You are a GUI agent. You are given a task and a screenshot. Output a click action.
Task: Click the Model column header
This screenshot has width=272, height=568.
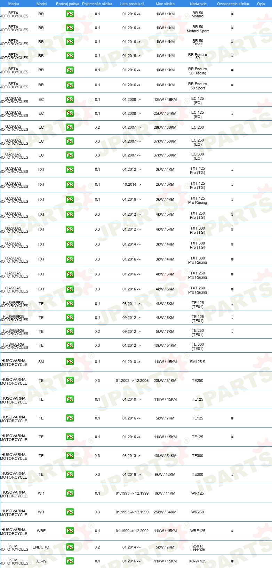tap(41, 4)
